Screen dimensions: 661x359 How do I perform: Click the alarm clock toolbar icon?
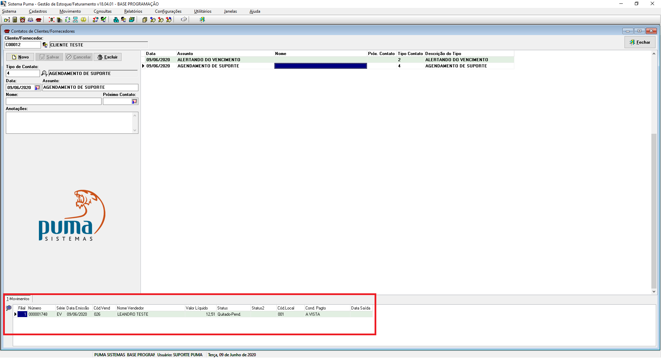[23, 20]
